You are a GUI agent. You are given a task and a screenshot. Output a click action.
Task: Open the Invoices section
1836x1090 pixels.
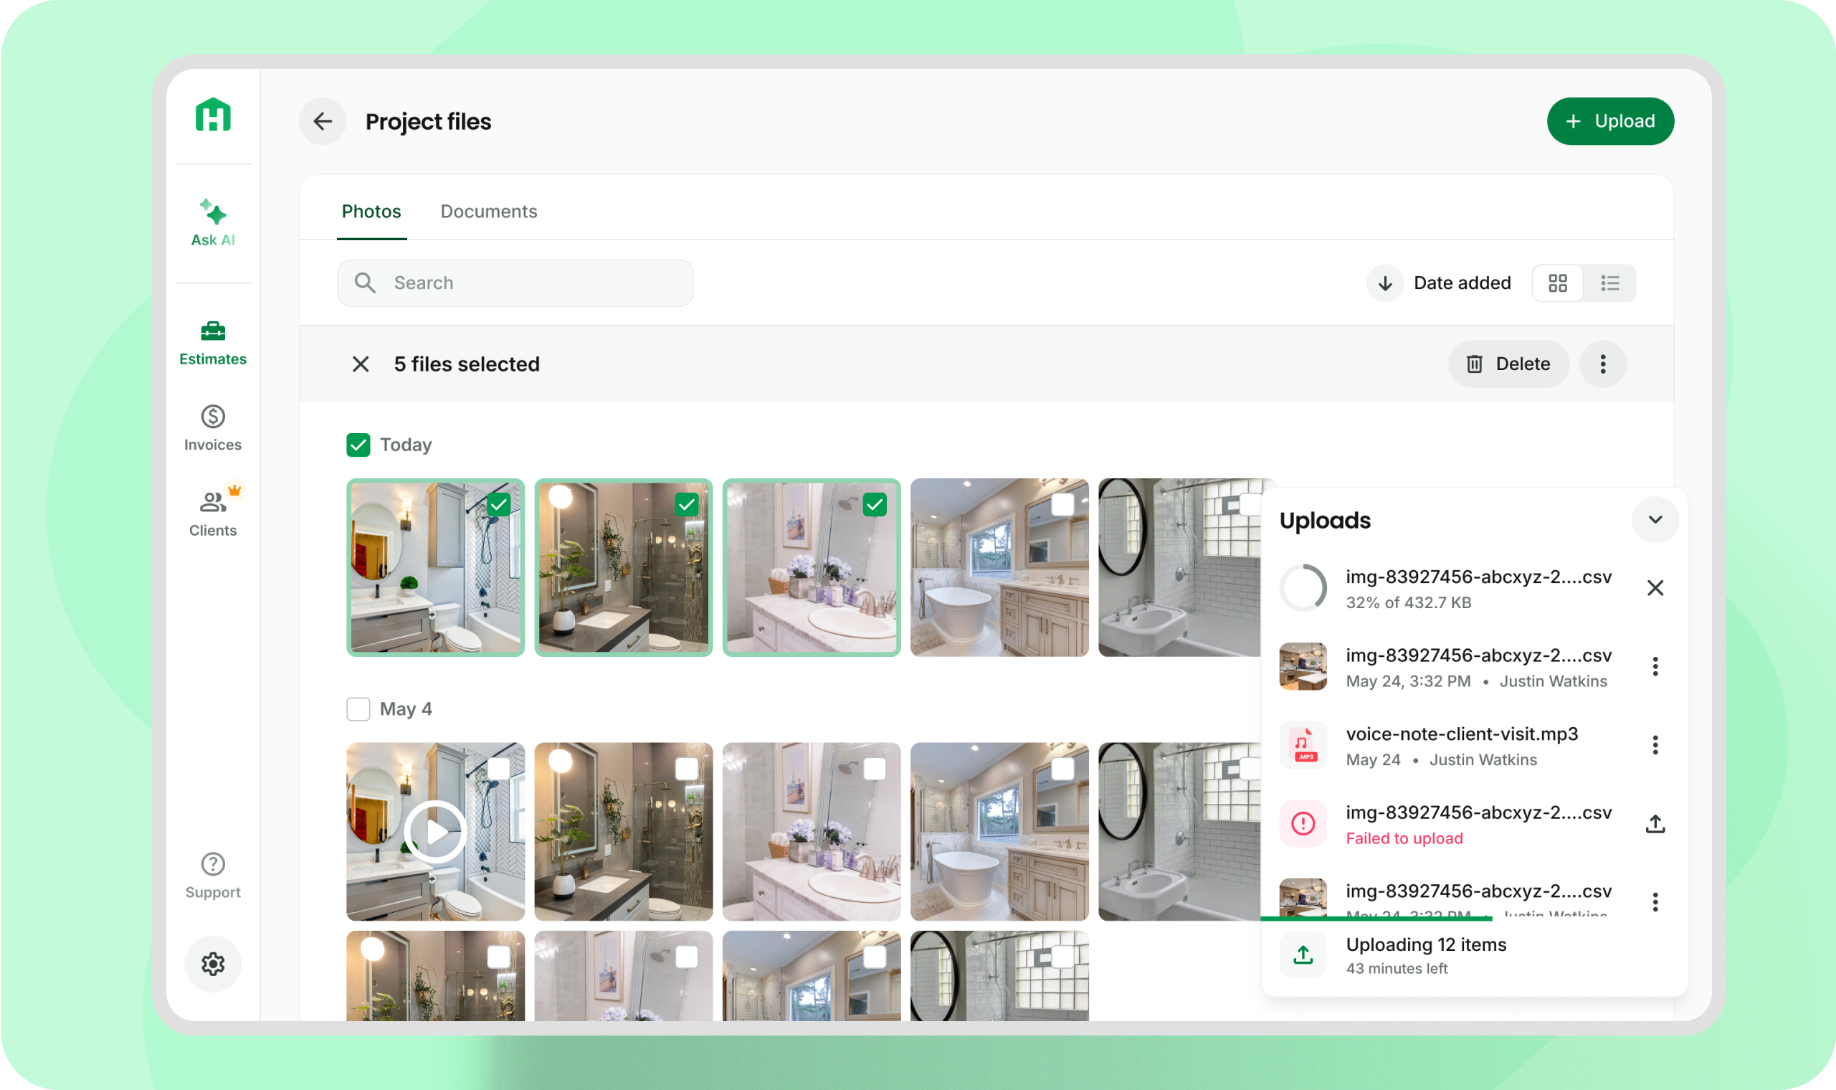tap(213, 428)
